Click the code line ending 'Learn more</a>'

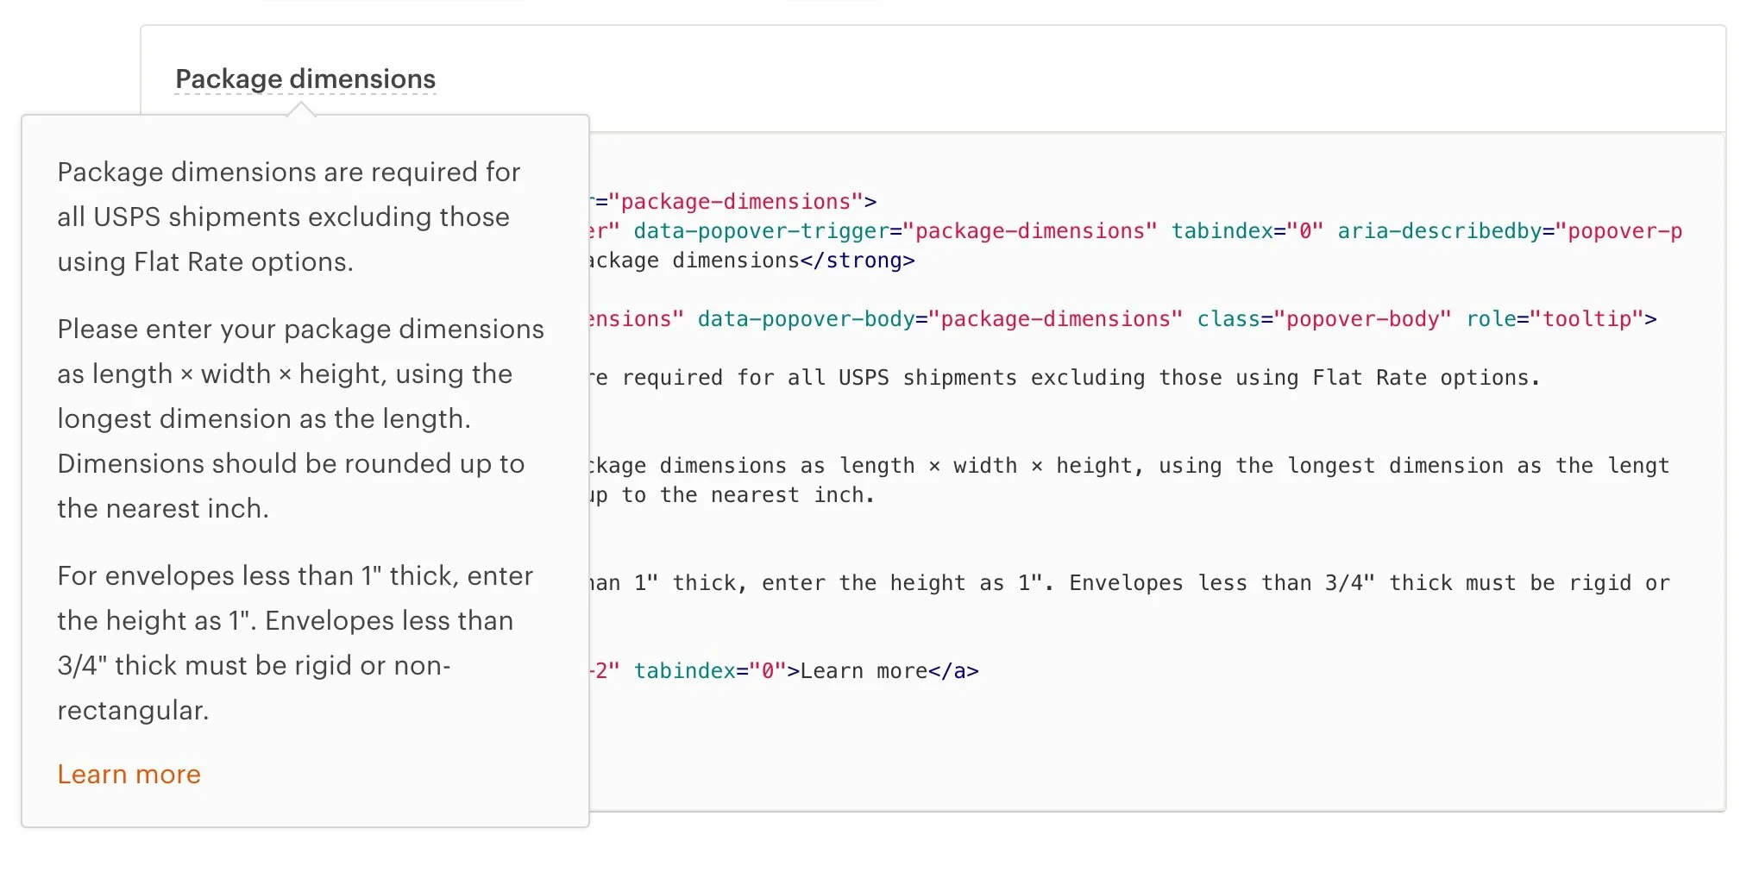785,670
